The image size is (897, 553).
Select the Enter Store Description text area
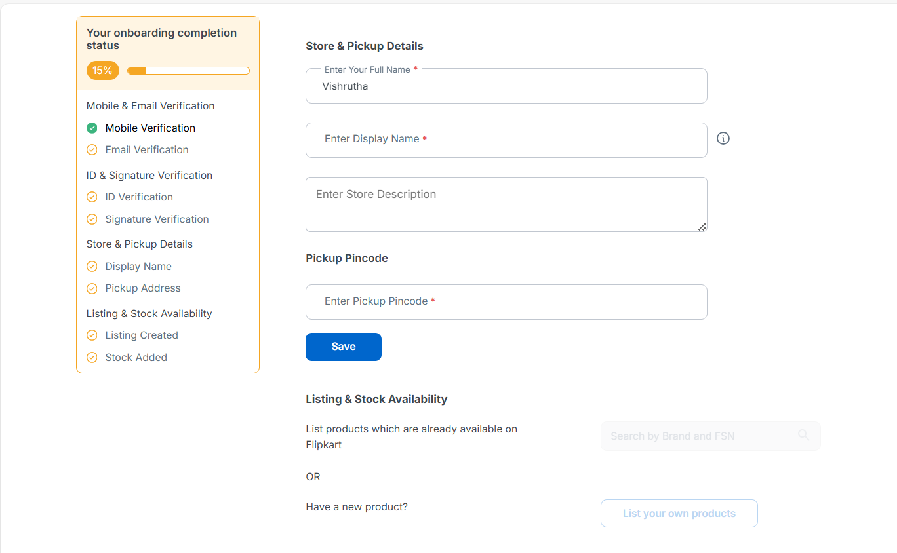(506, 204)
